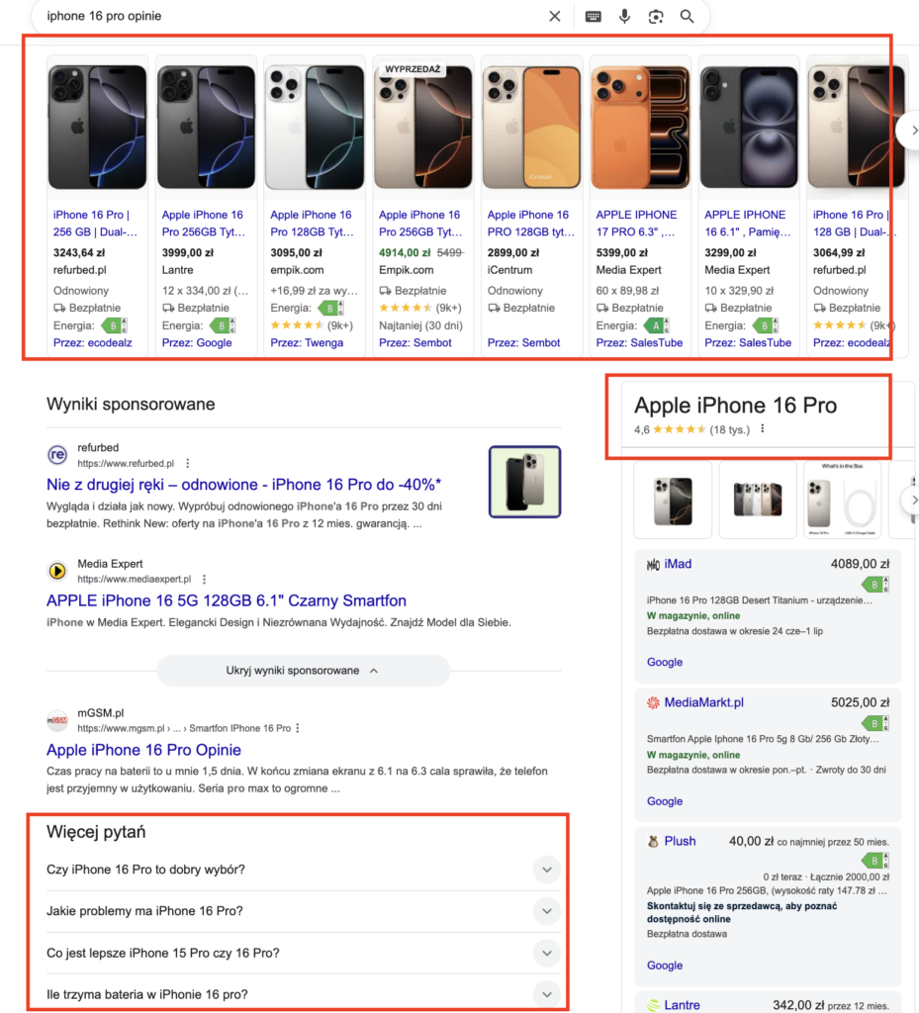Open MediaMarkt.pl store offer link
The image size is (919, 1013).
[704, 702]
